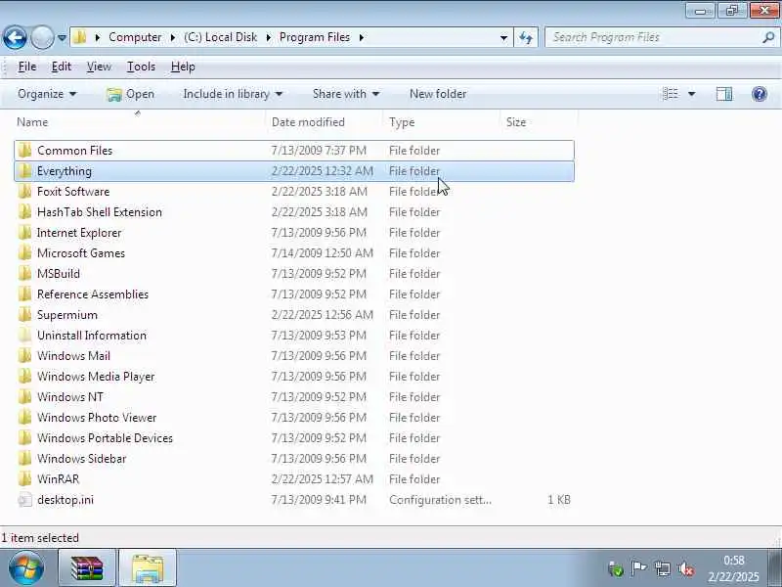Select the Uninstall Information folder icon
This screenshot has width=782, height=587.
click(24, 335)
